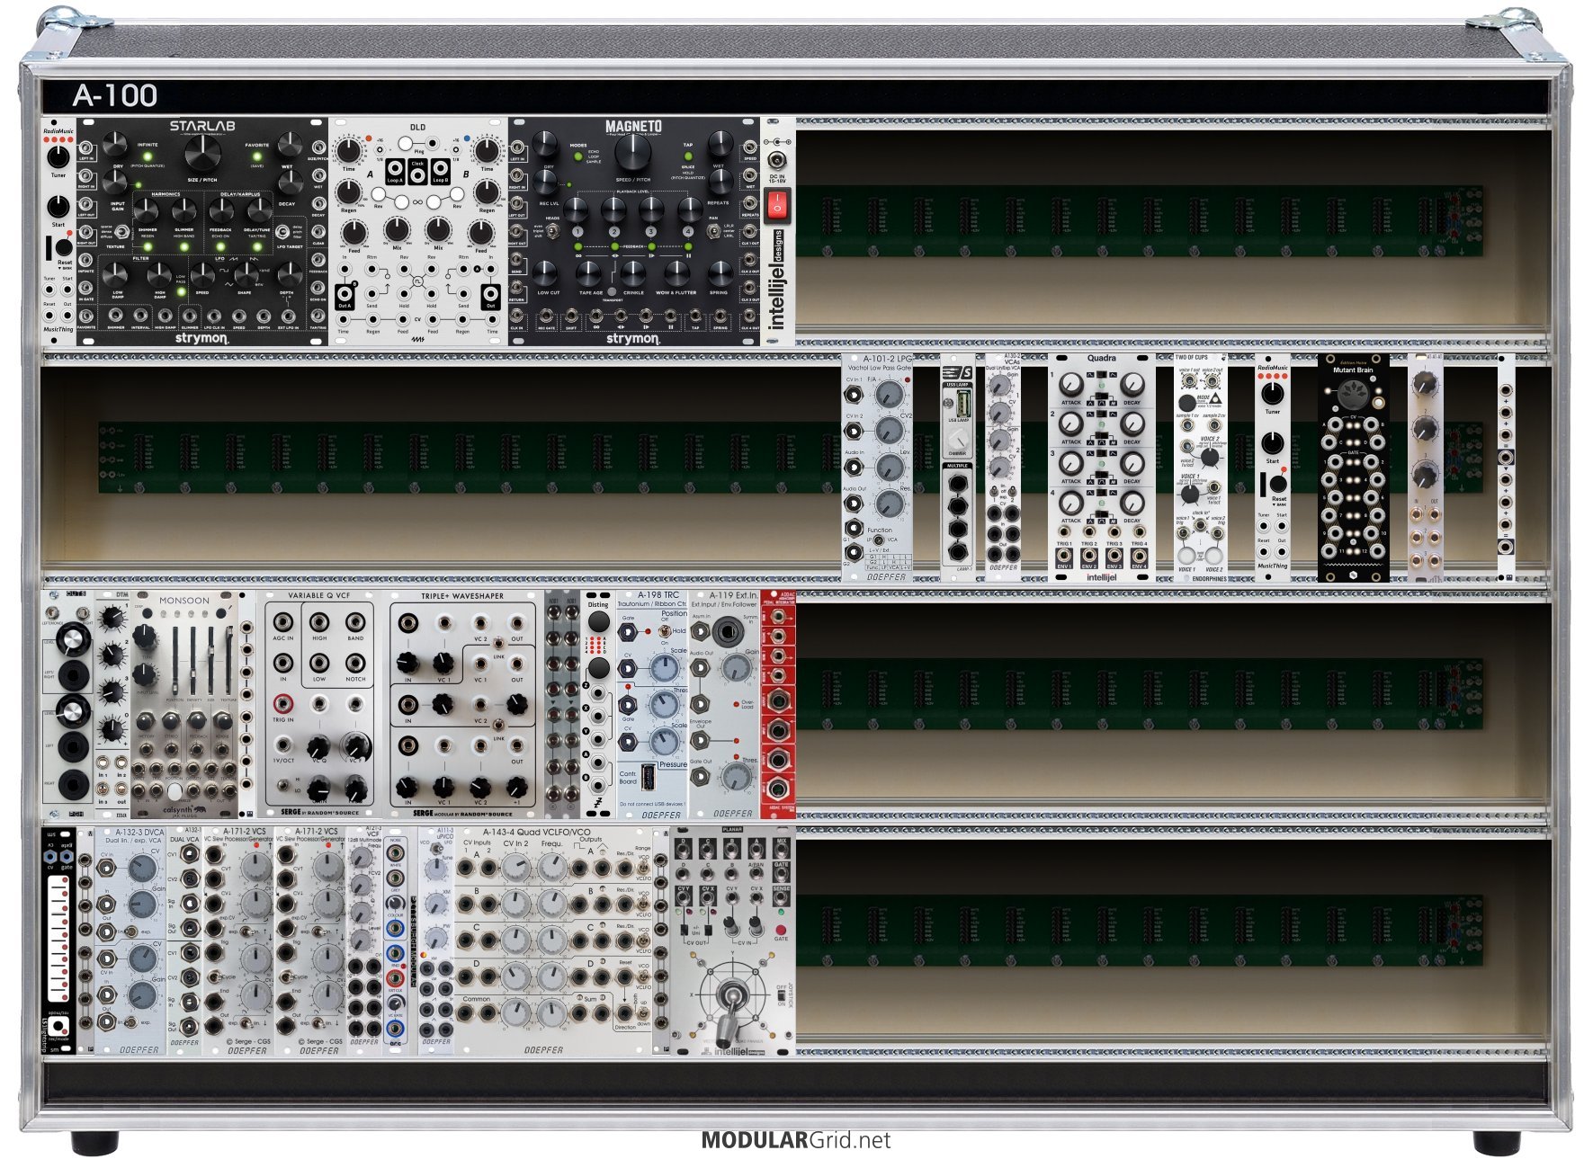Click the USB LAMP dimmer knob

[958, 438]
